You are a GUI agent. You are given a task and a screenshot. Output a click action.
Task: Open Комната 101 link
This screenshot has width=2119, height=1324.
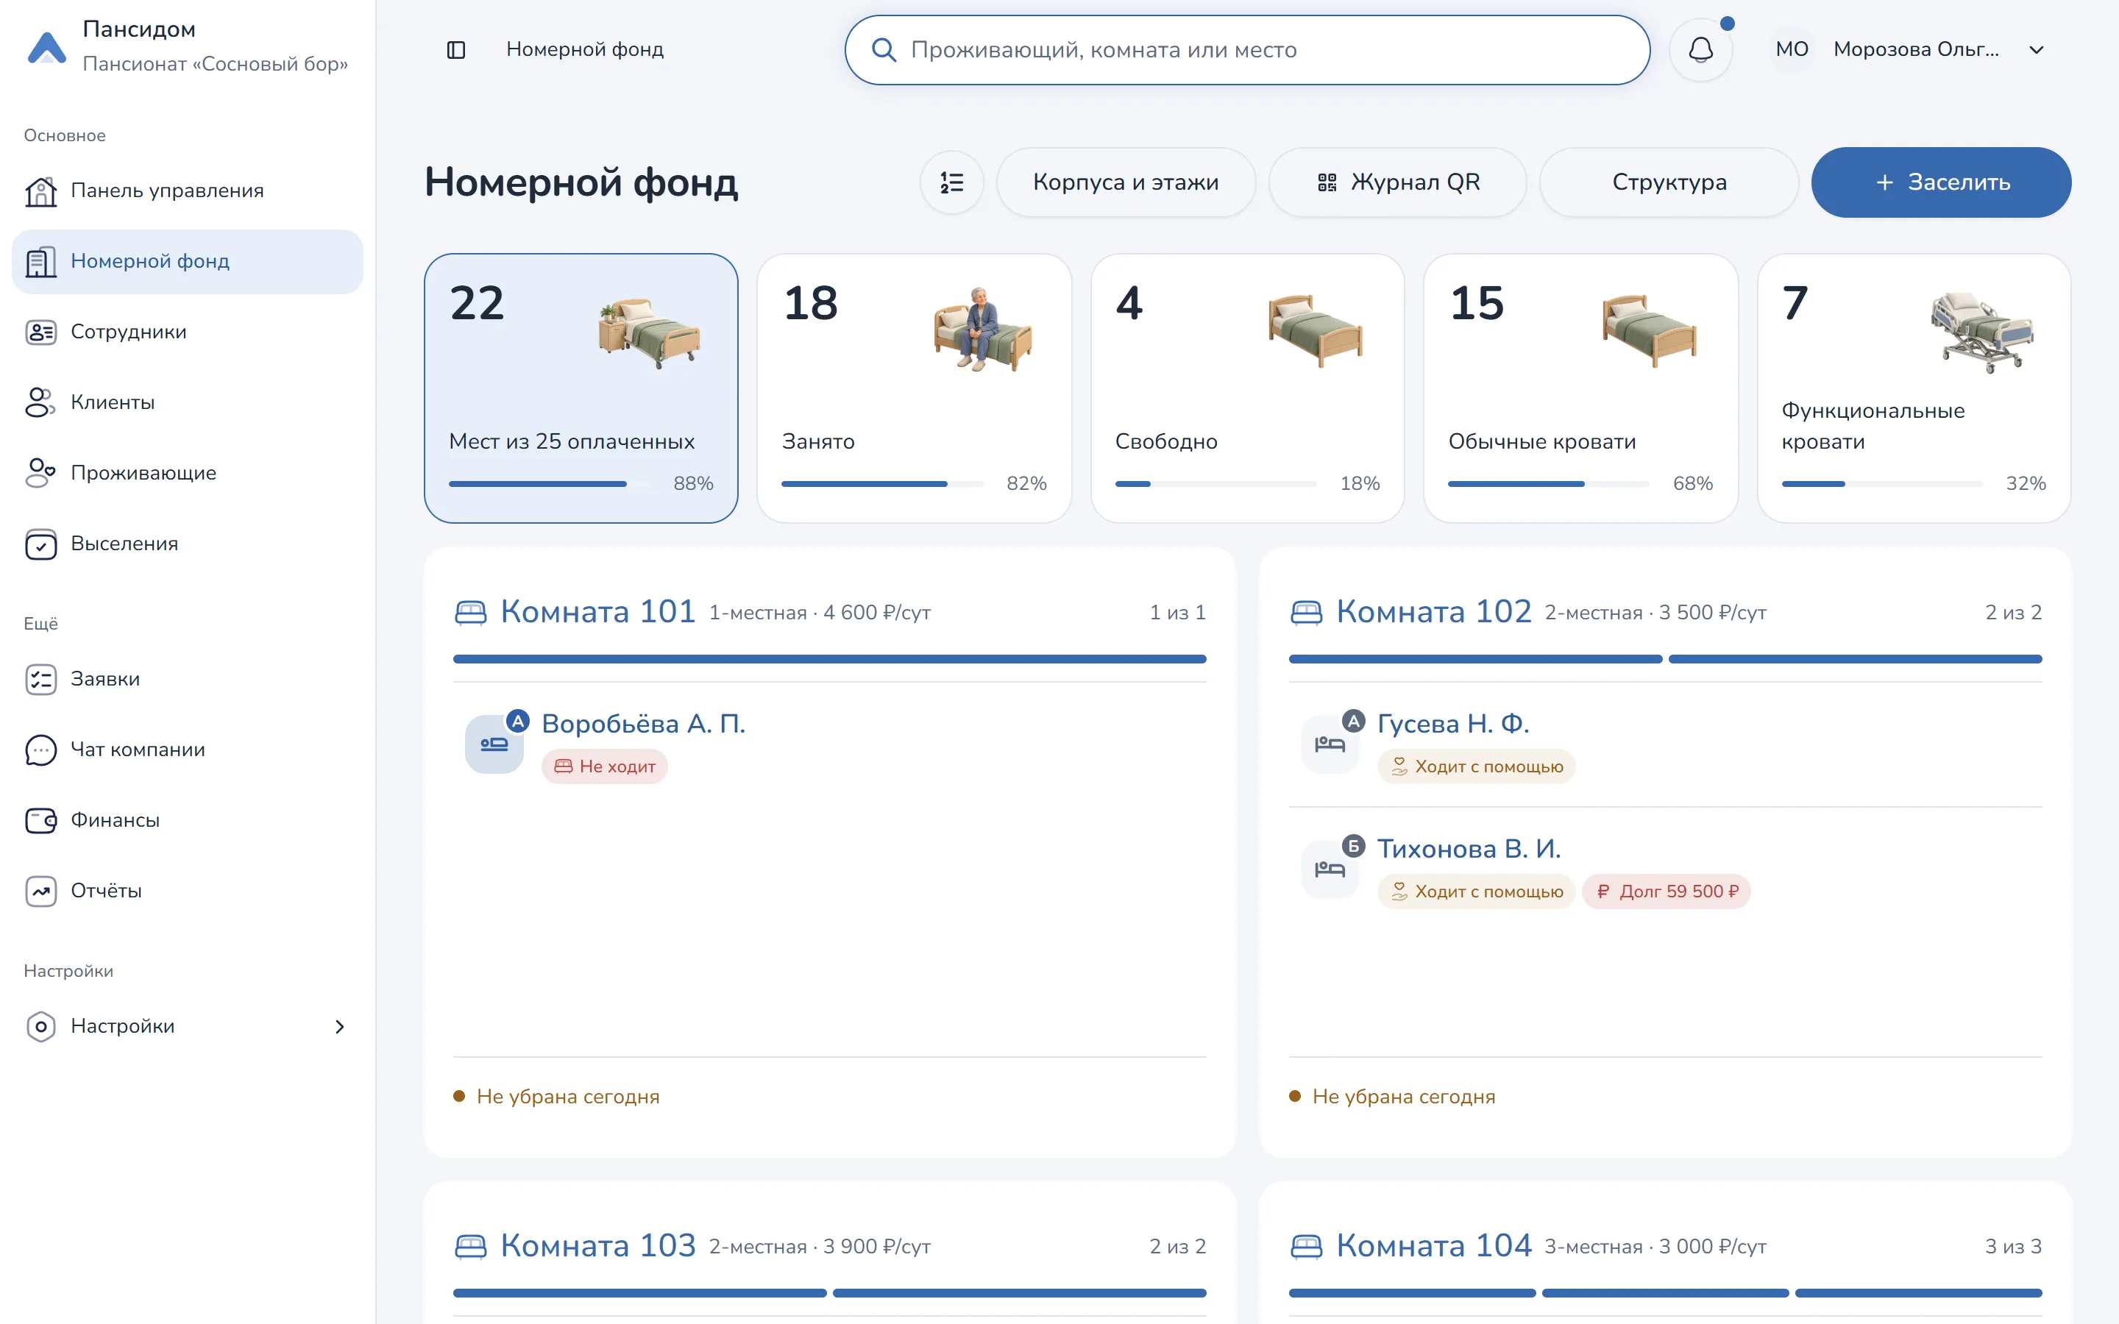(x=598, y=611)
